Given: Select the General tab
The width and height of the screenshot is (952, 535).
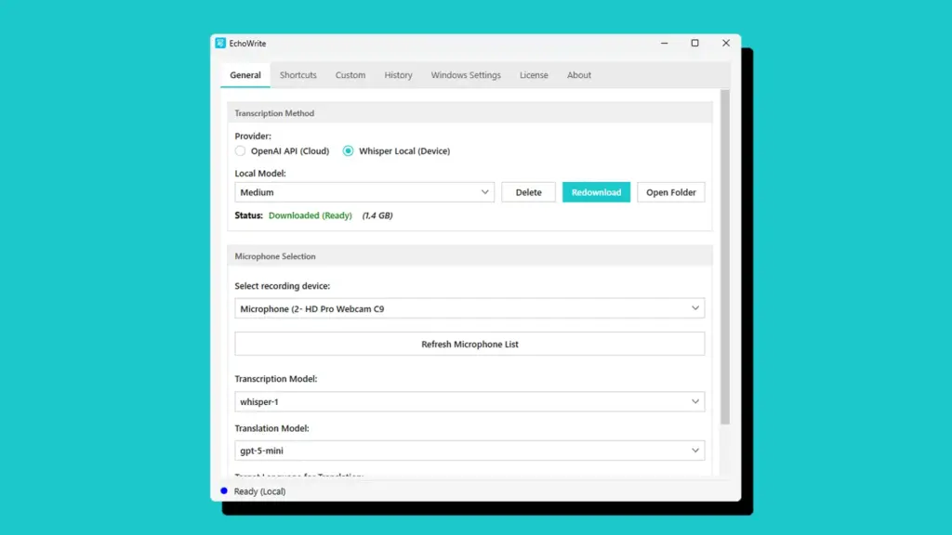Looking at the screenshot, I should [x=245, y=74].
